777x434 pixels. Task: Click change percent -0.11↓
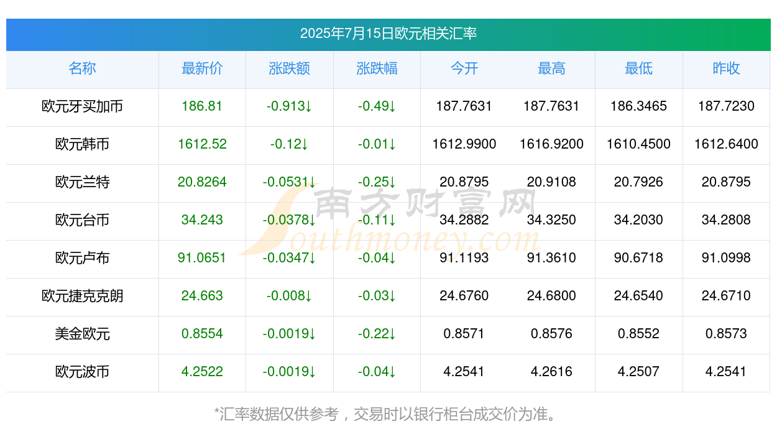[377, 220]
